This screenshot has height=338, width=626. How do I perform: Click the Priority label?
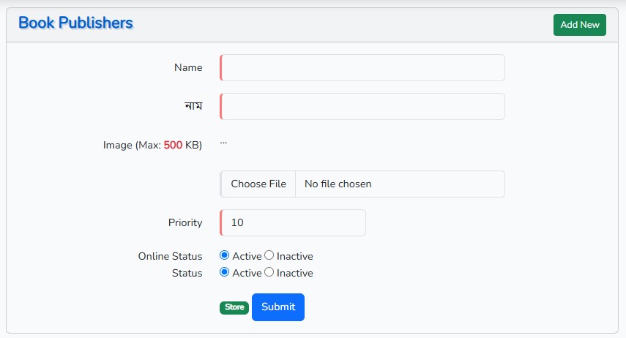point(185,222)
